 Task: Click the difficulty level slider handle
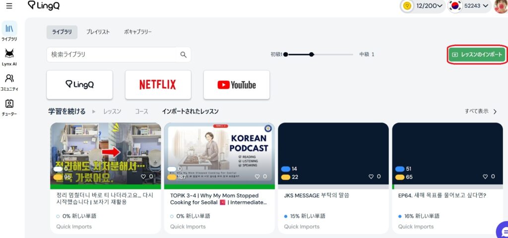[x=311, y=55]
